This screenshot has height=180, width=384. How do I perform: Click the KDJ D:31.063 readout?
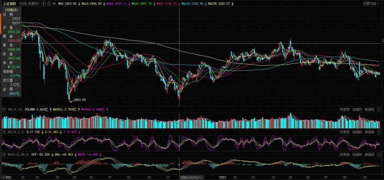pyautogui.click(x=52, y=132)
